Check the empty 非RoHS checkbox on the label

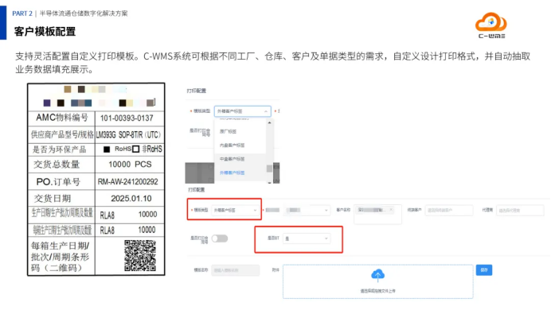pyautogui.click(x=135, y=149)
